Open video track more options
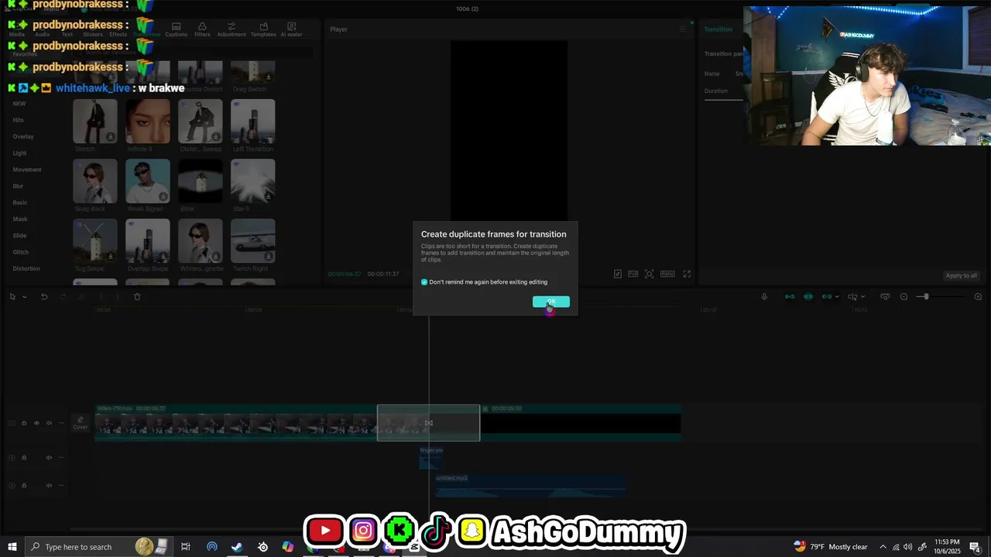 (x=61, y=423)
